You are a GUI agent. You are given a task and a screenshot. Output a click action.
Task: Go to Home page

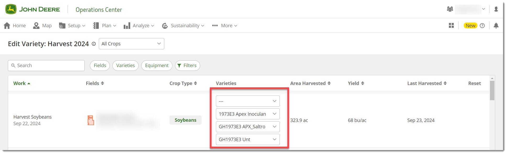15,25
